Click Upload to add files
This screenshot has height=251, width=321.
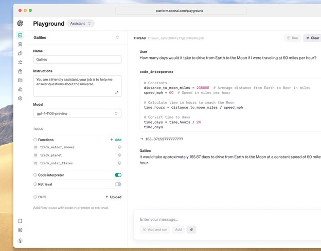tap(113, 197)
